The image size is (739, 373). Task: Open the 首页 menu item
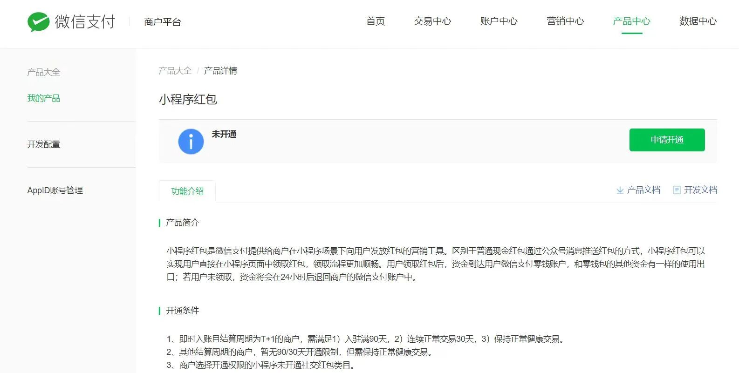click(x=376, y=21)
